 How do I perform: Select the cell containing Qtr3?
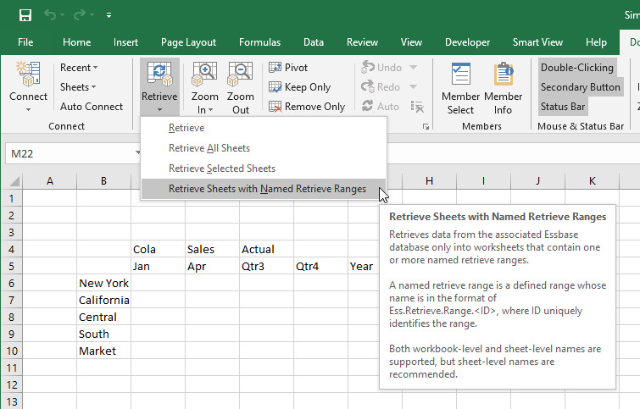point(266,266)
